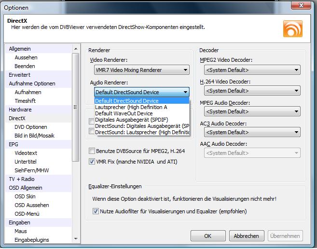Select Timeshift settings page
This screenshot has width=317, height=249.
click(39, 101)
